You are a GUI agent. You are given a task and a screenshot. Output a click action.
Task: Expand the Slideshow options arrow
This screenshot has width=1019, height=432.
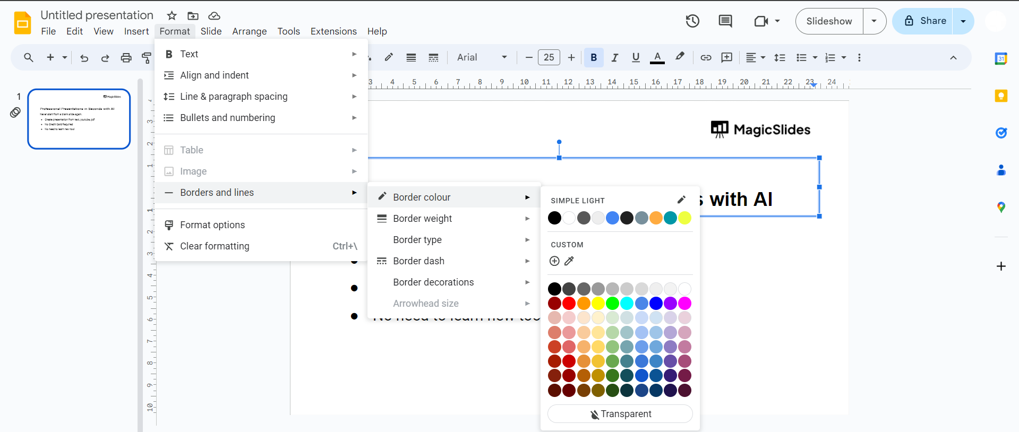[x=874, y=21]
